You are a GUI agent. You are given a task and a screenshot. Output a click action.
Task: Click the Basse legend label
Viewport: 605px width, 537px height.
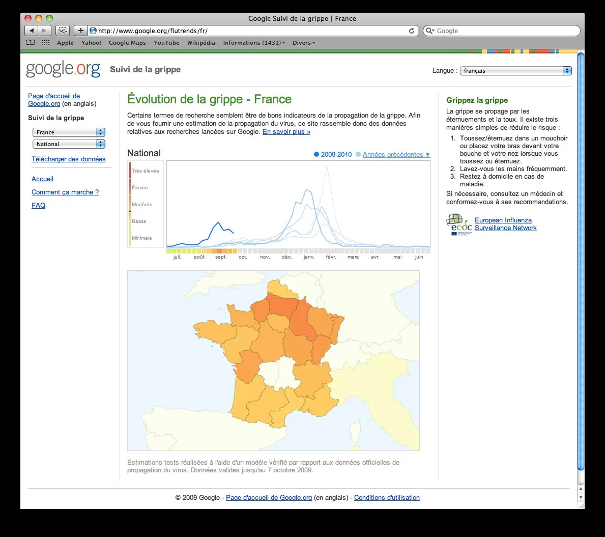tap(139, 221)
